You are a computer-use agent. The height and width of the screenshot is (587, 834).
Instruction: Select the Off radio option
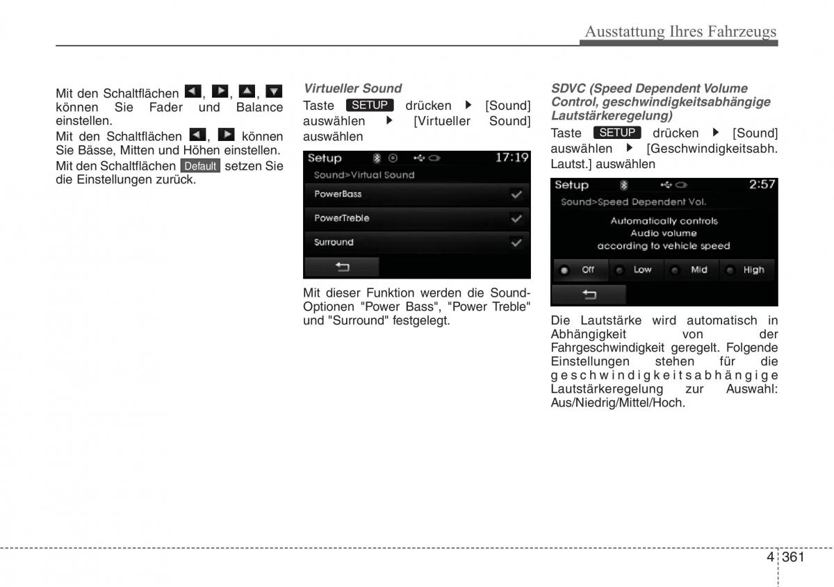tap(580, 270)
